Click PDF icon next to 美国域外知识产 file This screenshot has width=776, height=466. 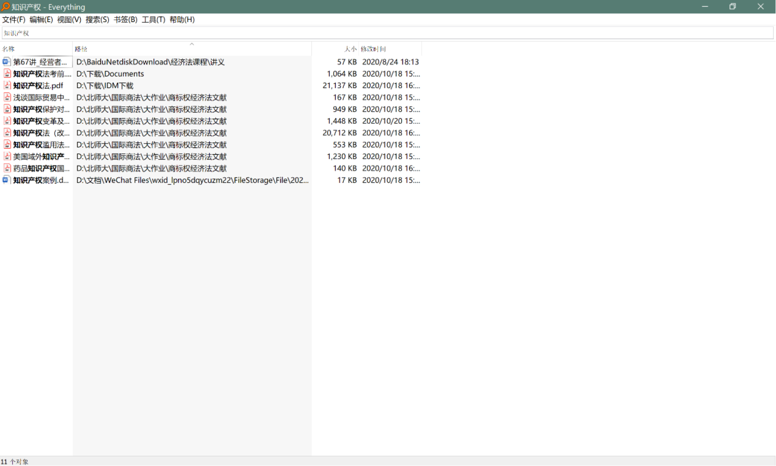[x=7, y=157]
